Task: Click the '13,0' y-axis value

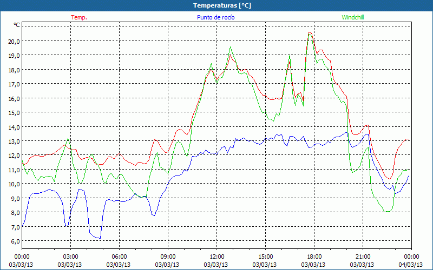Action: tap(14, 141)
